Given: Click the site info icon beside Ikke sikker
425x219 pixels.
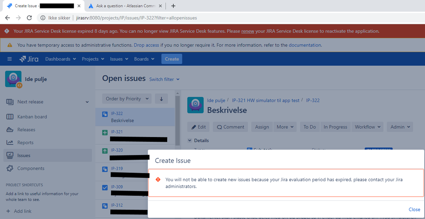Looking at the screenshot, I should click(x=43, y=18).
